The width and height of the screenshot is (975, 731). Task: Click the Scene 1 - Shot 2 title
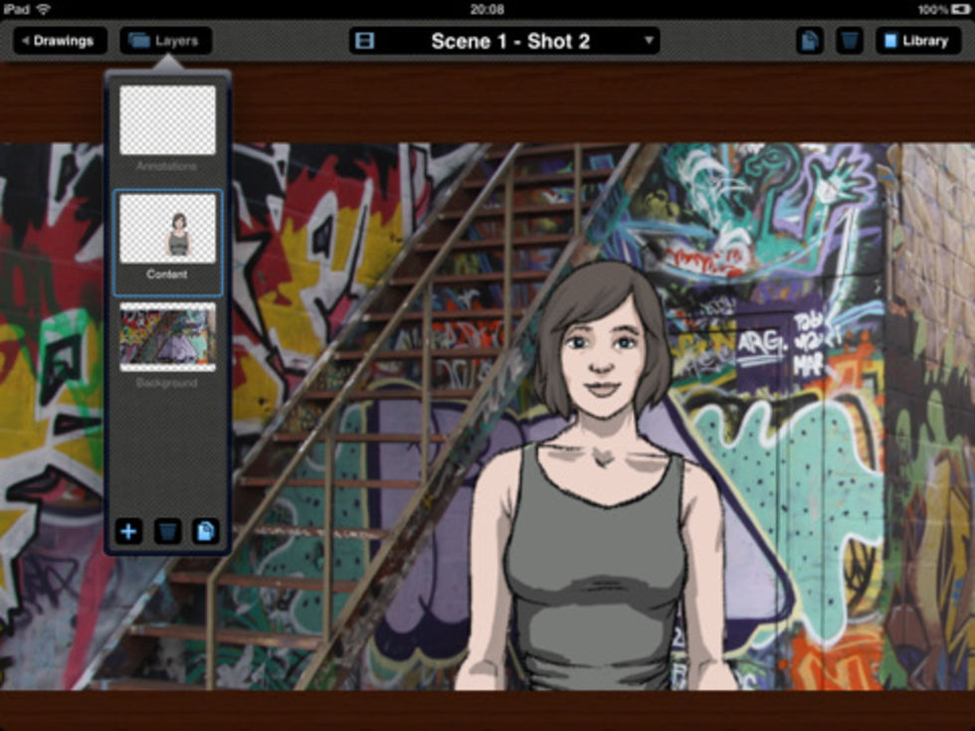pos(509,41)
